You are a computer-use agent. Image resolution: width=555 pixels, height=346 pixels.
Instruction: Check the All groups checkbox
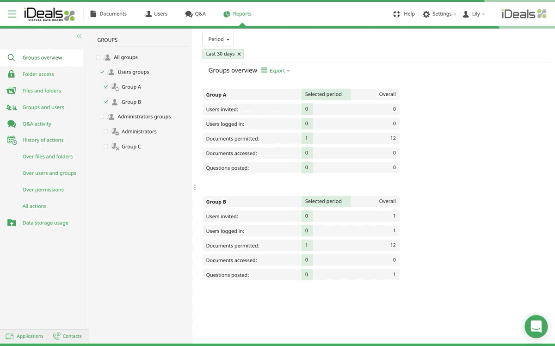pos(98,57)
